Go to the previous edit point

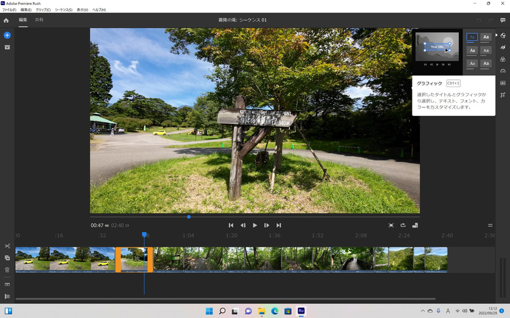[231, 225]
